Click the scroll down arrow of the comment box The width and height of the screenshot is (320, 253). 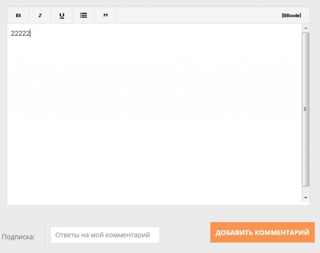click(306, 197)
